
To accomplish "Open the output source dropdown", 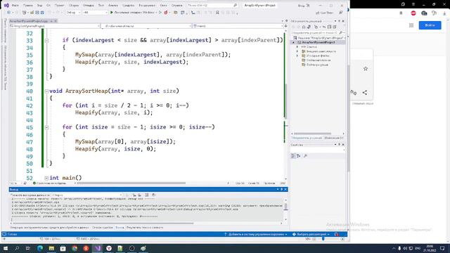I will 87,195.
